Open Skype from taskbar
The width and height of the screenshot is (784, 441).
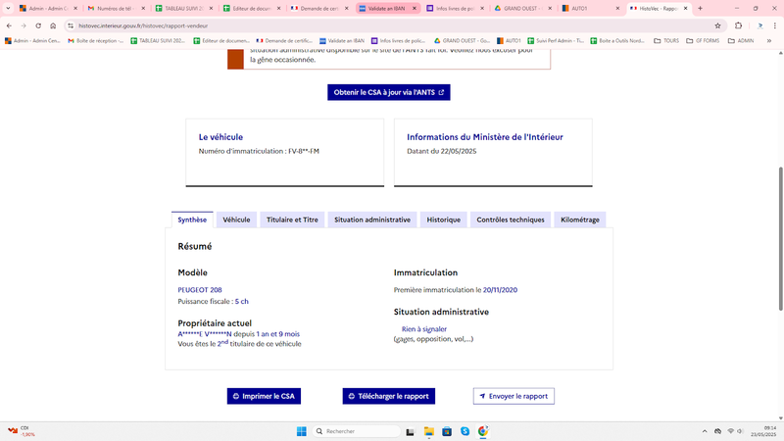pyautogui.click(x=465, y=431)
